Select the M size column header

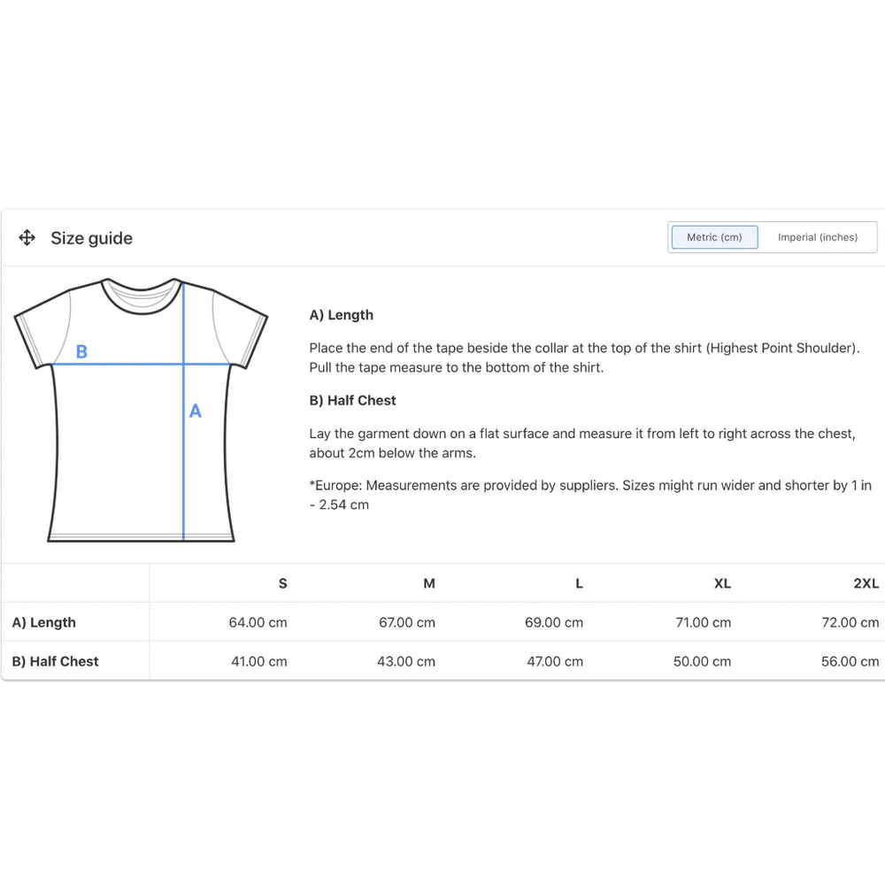(429, 583)
